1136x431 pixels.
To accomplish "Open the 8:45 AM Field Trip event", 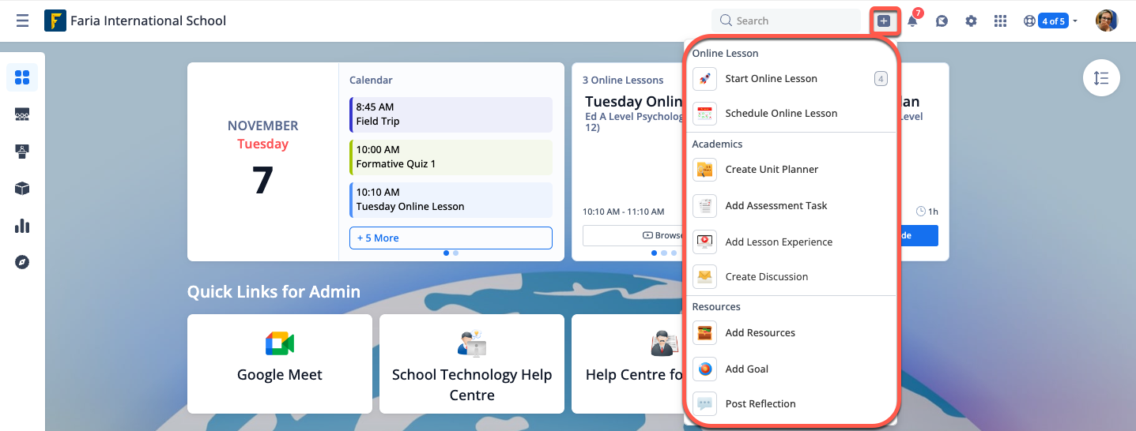I will 451,114.
